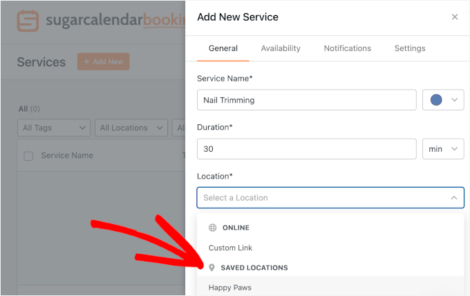
Task: Open the All Tags filter dropdown
Action: [x=54, y=128]
